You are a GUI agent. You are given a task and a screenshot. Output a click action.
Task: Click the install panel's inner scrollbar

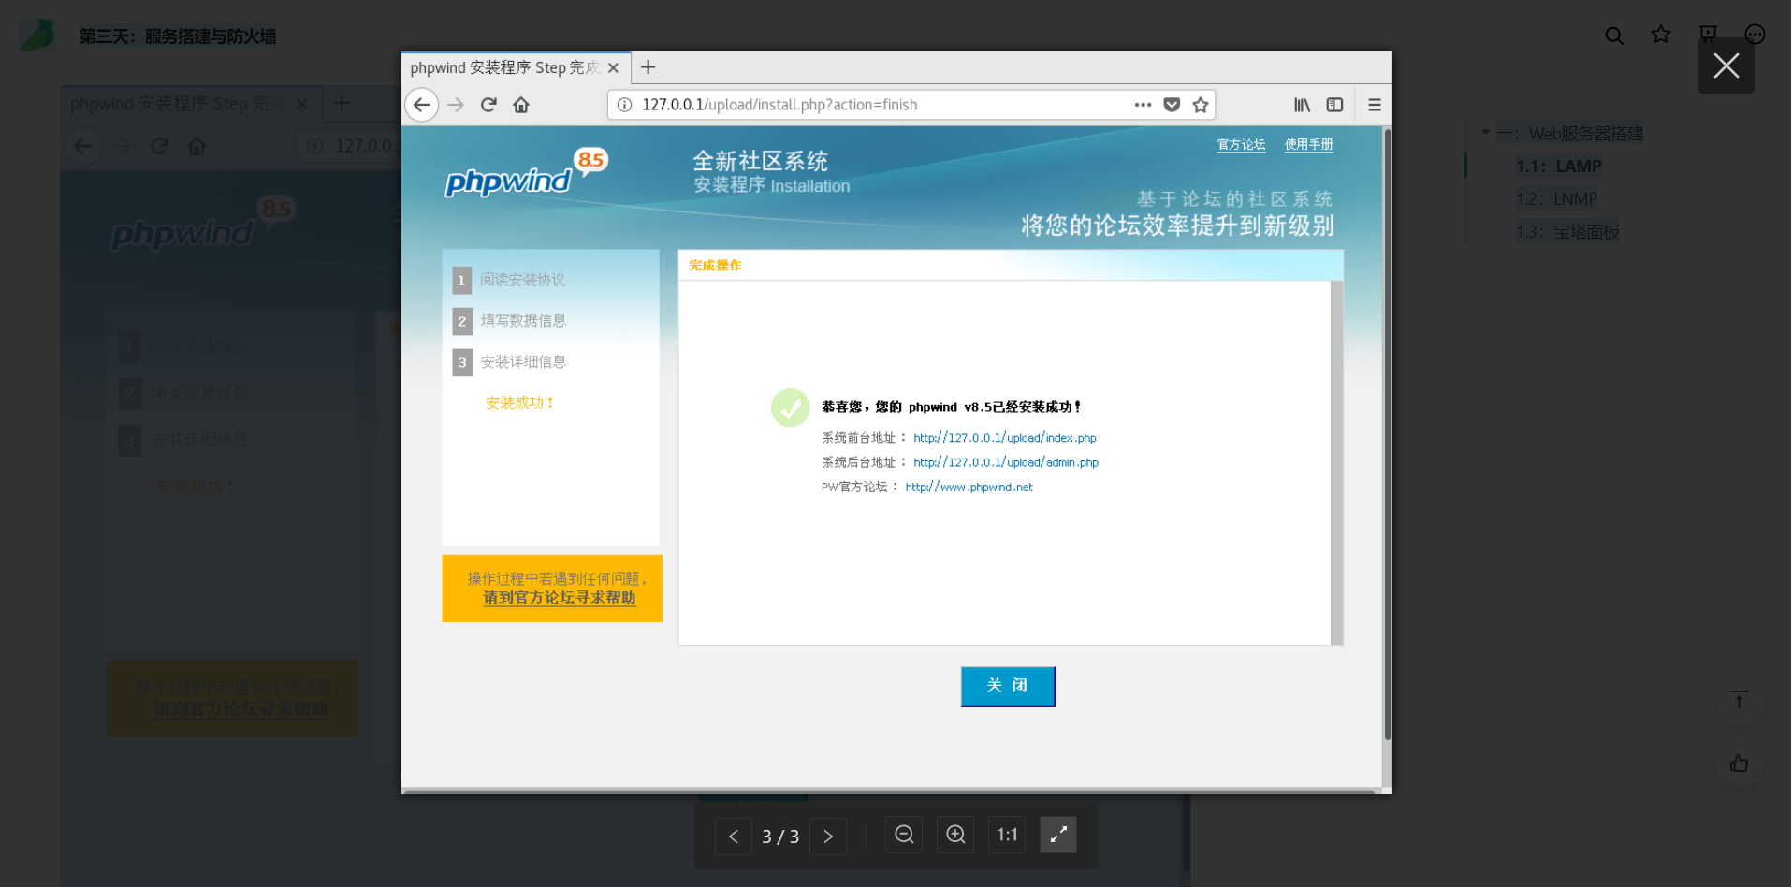click(x=1336, y=462)
